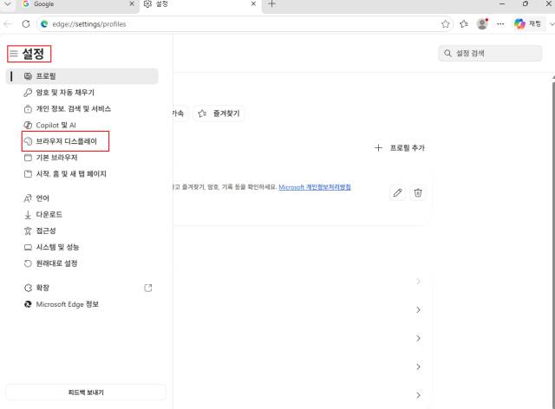Select 브라우저 디스플레이 in sidebar
This screenshot has width=555, height=409.
coord(66,141)
